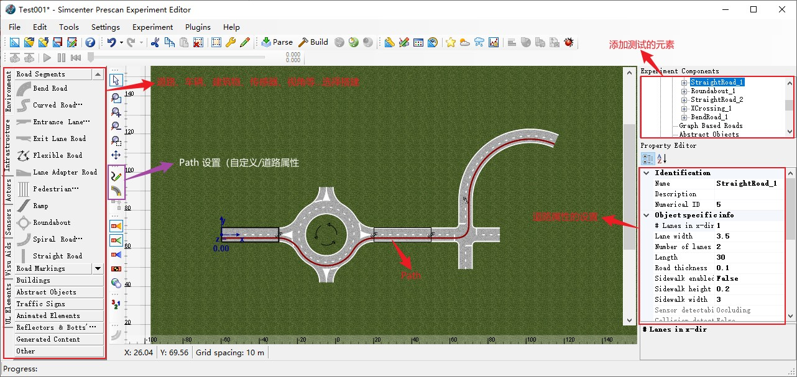
Task: Click the zoom in magnifier tool
Action: [116, 112]
